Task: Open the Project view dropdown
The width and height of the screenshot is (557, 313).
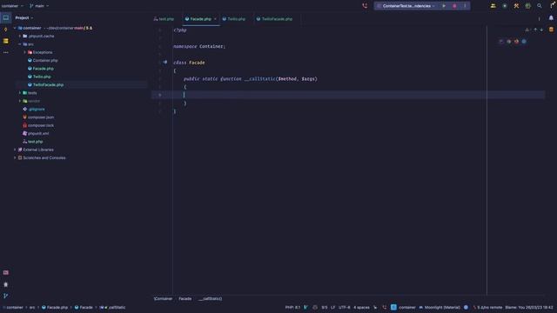Action: (24, 17)
